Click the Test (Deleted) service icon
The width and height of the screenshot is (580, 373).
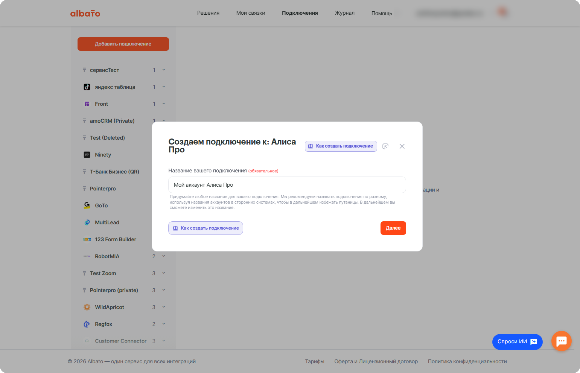(x=84, y=138)
